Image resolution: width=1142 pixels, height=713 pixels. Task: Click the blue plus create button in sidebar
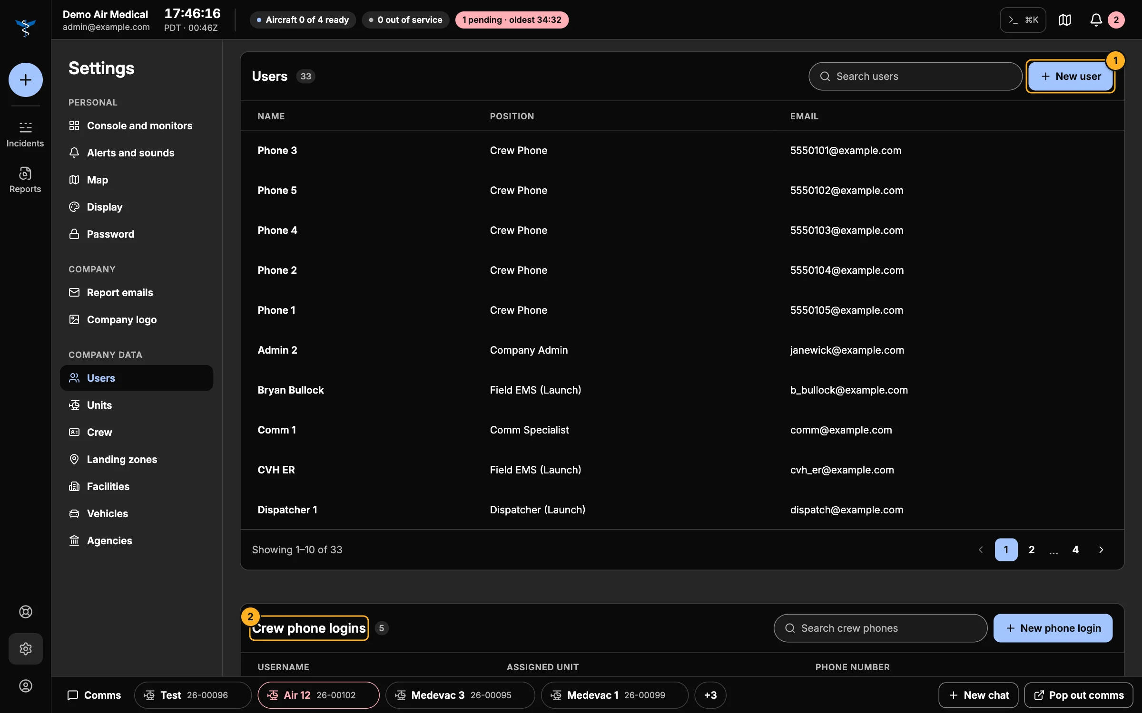(x=25, y=79)
